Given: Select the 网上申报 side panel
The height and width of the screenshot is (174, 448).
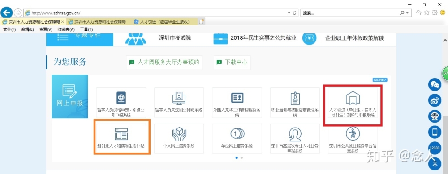Looking at the screenshot, I should pos(70,96).
